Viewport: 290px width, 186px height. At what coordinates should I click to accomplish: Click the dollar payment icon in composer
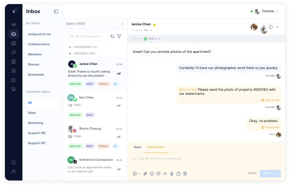pyautogui.click(x=185, y=174)
